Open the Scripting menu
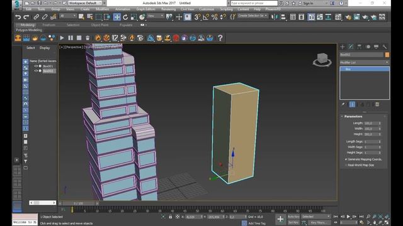 (226, 9)
